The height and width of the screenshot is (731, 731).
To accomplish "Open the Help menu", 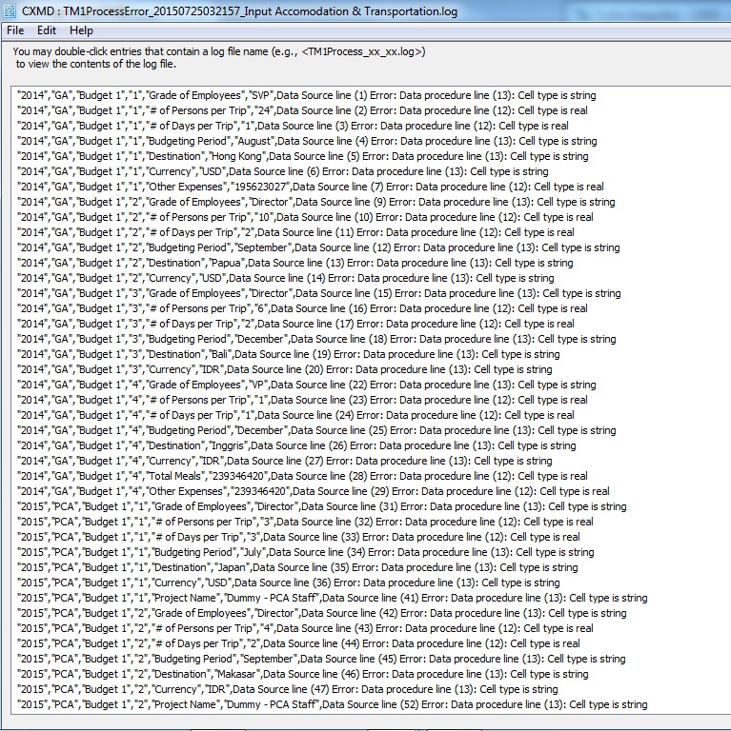I will (x=81, y=30).
